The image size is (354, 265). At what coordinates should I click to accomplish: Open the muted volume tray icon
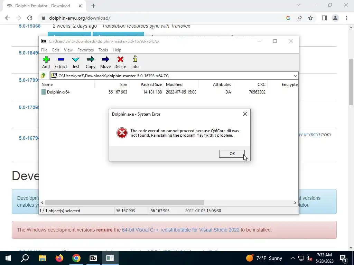click(309, 258)
